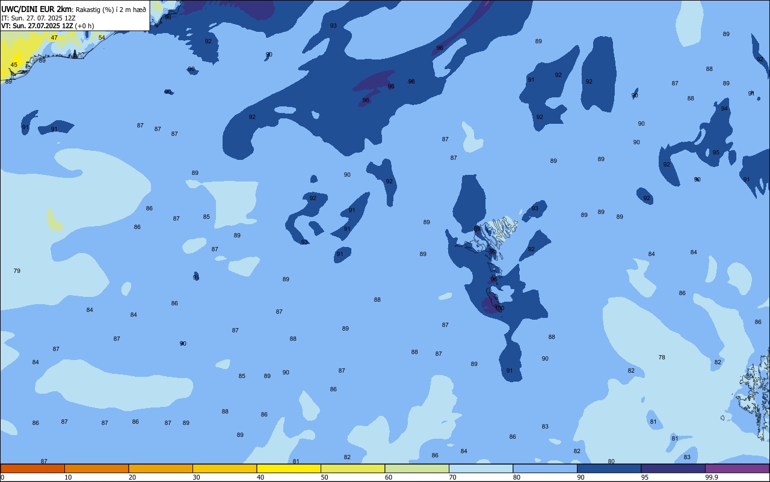Click the 95–99.9 dark purple legend swatch

coord(673,468)
